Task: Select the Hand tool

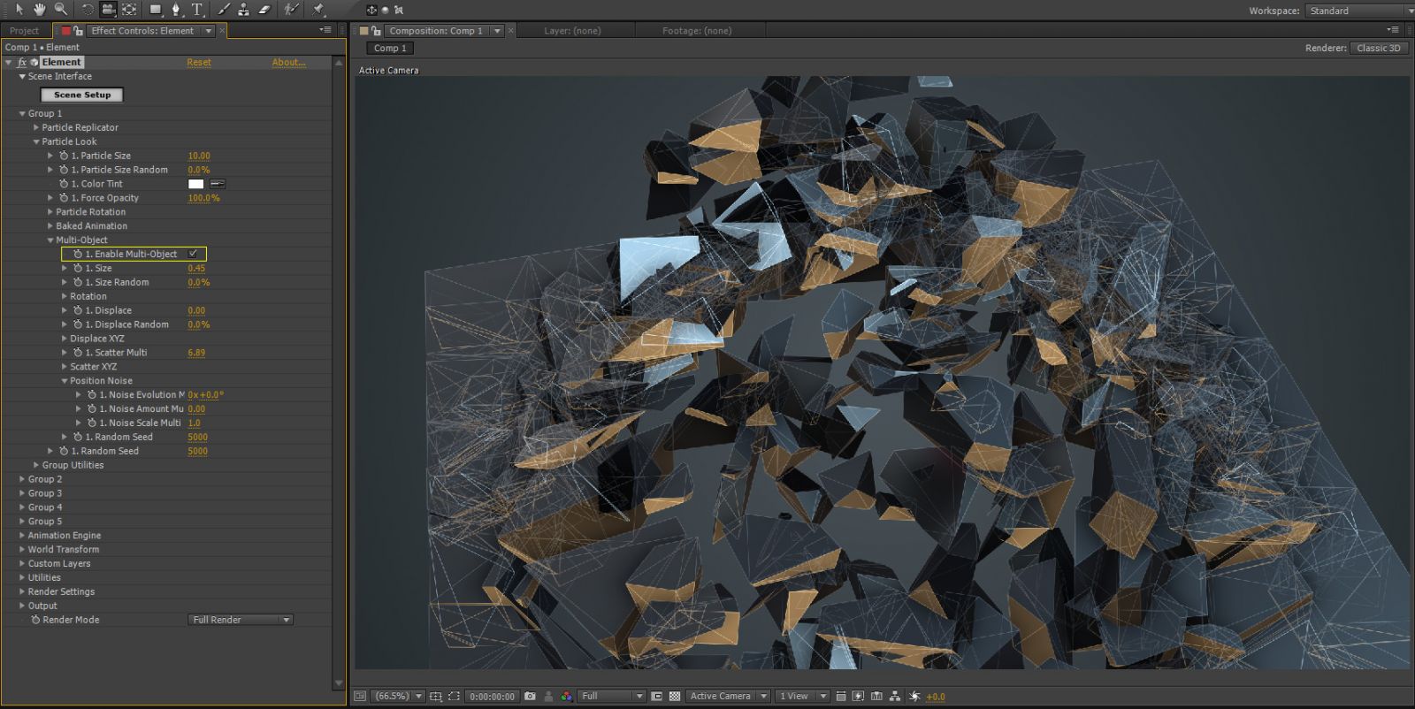Action: [39, 9]
